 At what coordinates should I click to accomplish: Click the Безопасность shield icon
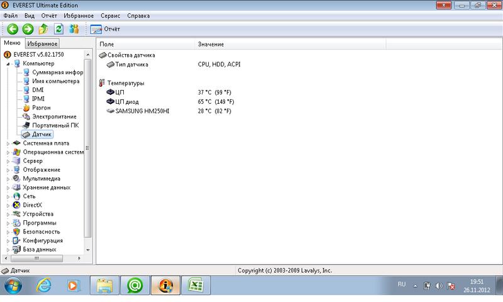pyautogui.click(x=17, y=232)
